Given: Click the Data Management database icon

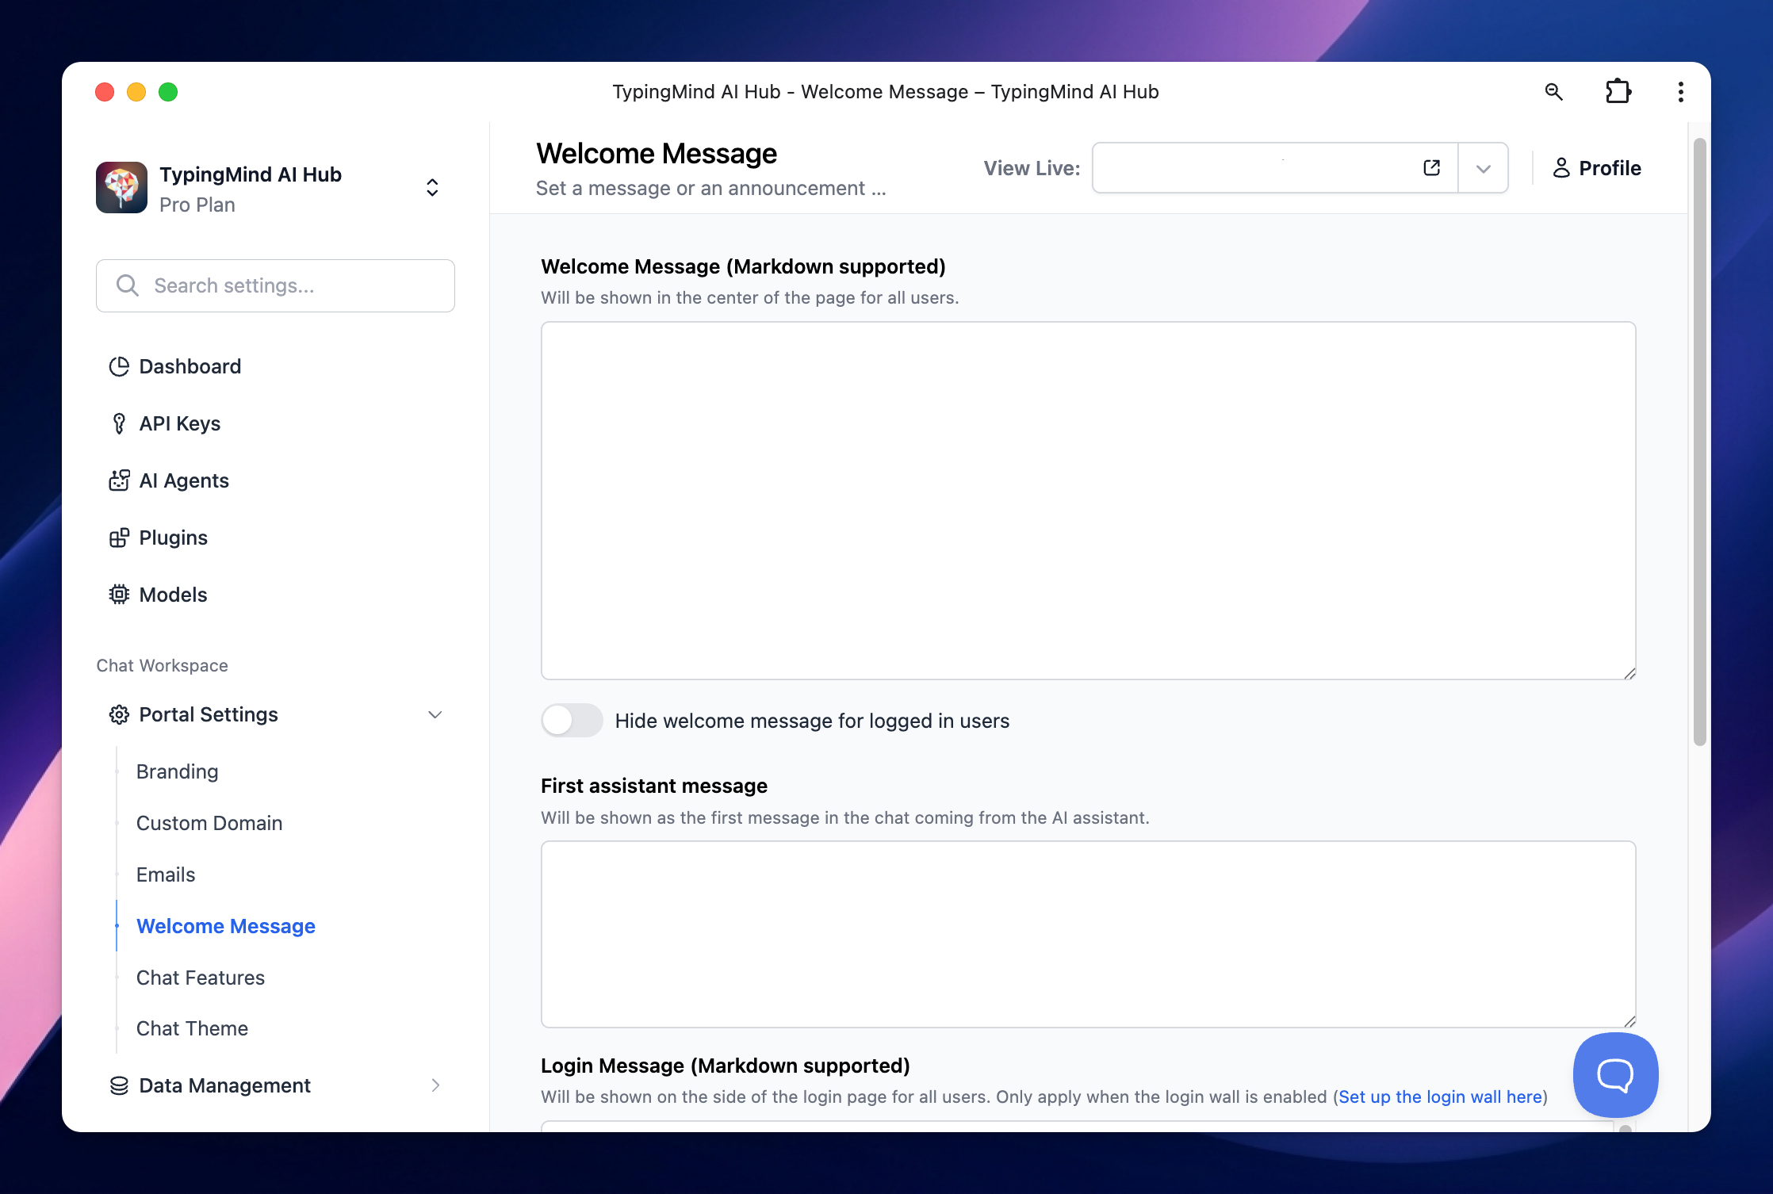Looking at the screenshot, I should (x=119, y=1085).
